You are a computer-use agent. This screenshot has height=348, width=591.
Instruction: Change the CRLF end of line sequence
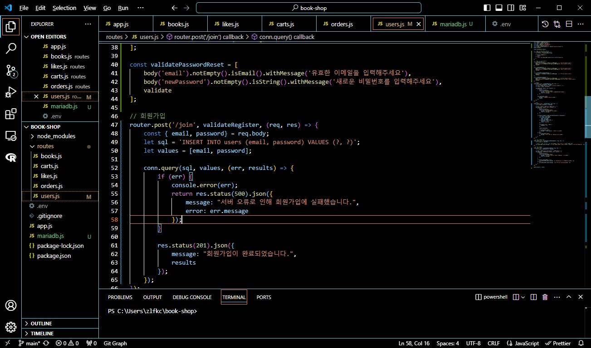click(493, 343)
